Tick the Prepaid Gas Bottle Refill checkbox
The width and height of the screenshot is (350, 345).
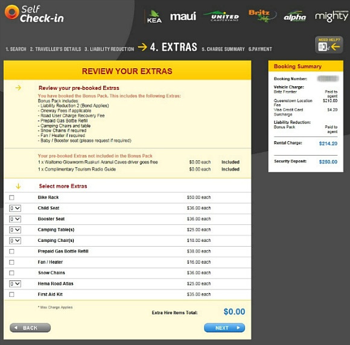tap(11, 252)
